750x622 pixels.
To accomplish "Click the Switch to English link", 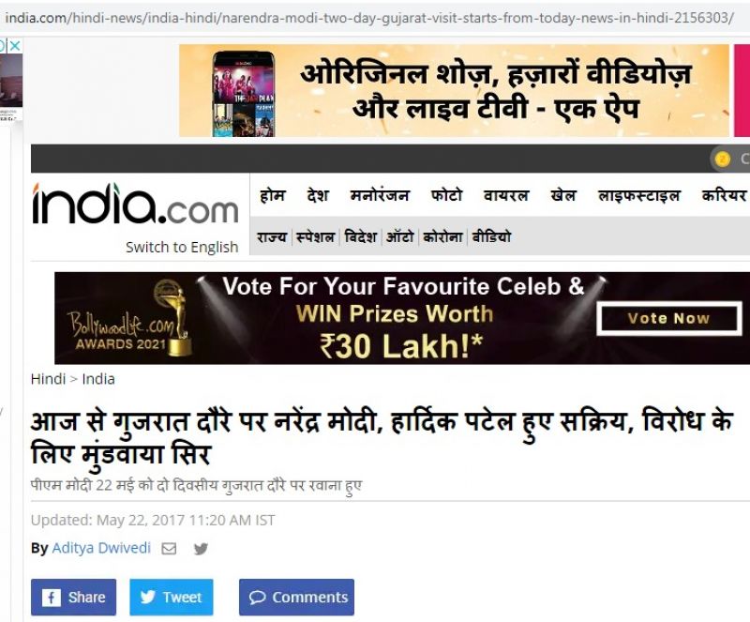I will [x=182, y=247].
